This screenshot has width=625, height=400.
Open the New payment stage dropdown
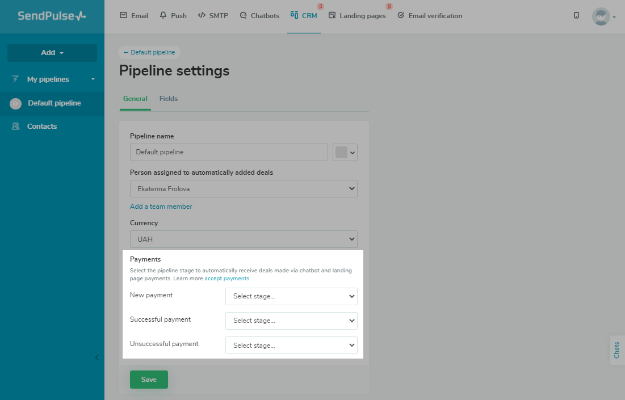tap(291, 296)
